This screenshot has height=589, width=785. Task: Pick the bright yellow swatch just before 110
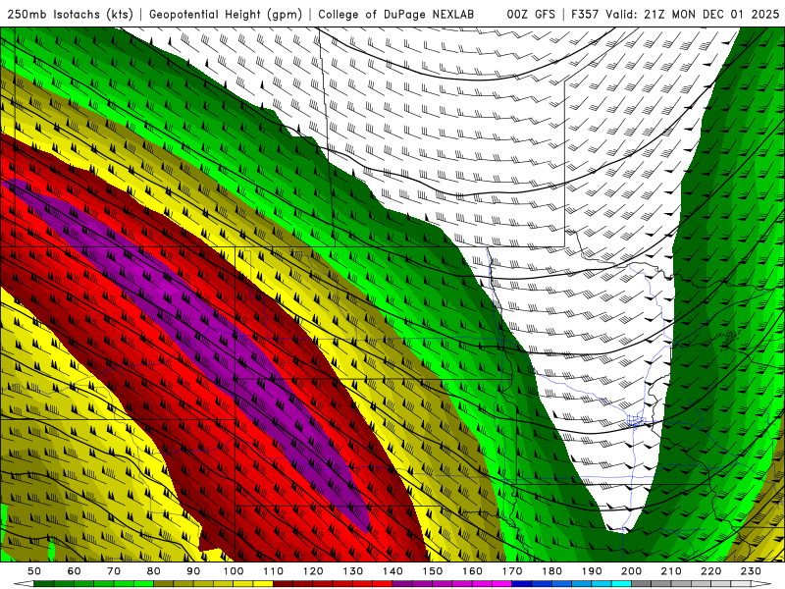(x=263, y=583)
